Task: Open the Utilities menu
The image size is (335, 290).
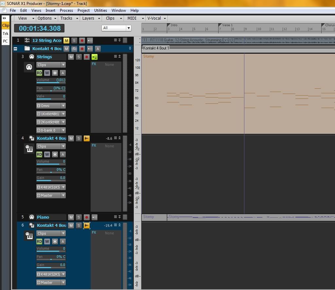Action: click(100, 10)
